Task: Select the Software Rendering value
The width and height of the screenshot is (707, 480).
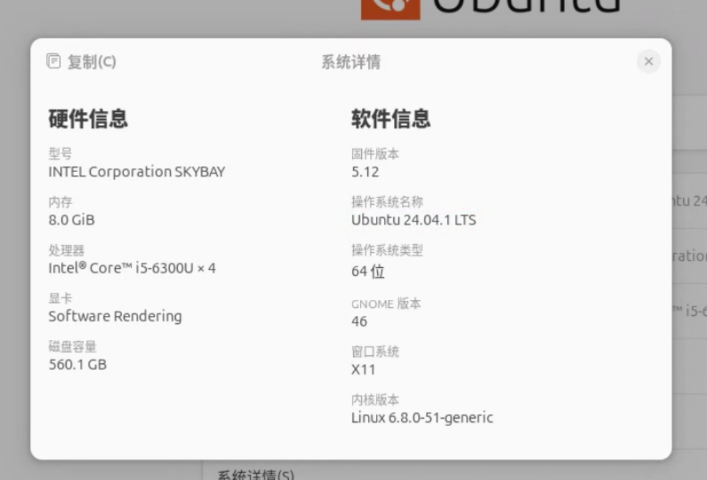Action: tap(115, 316)
